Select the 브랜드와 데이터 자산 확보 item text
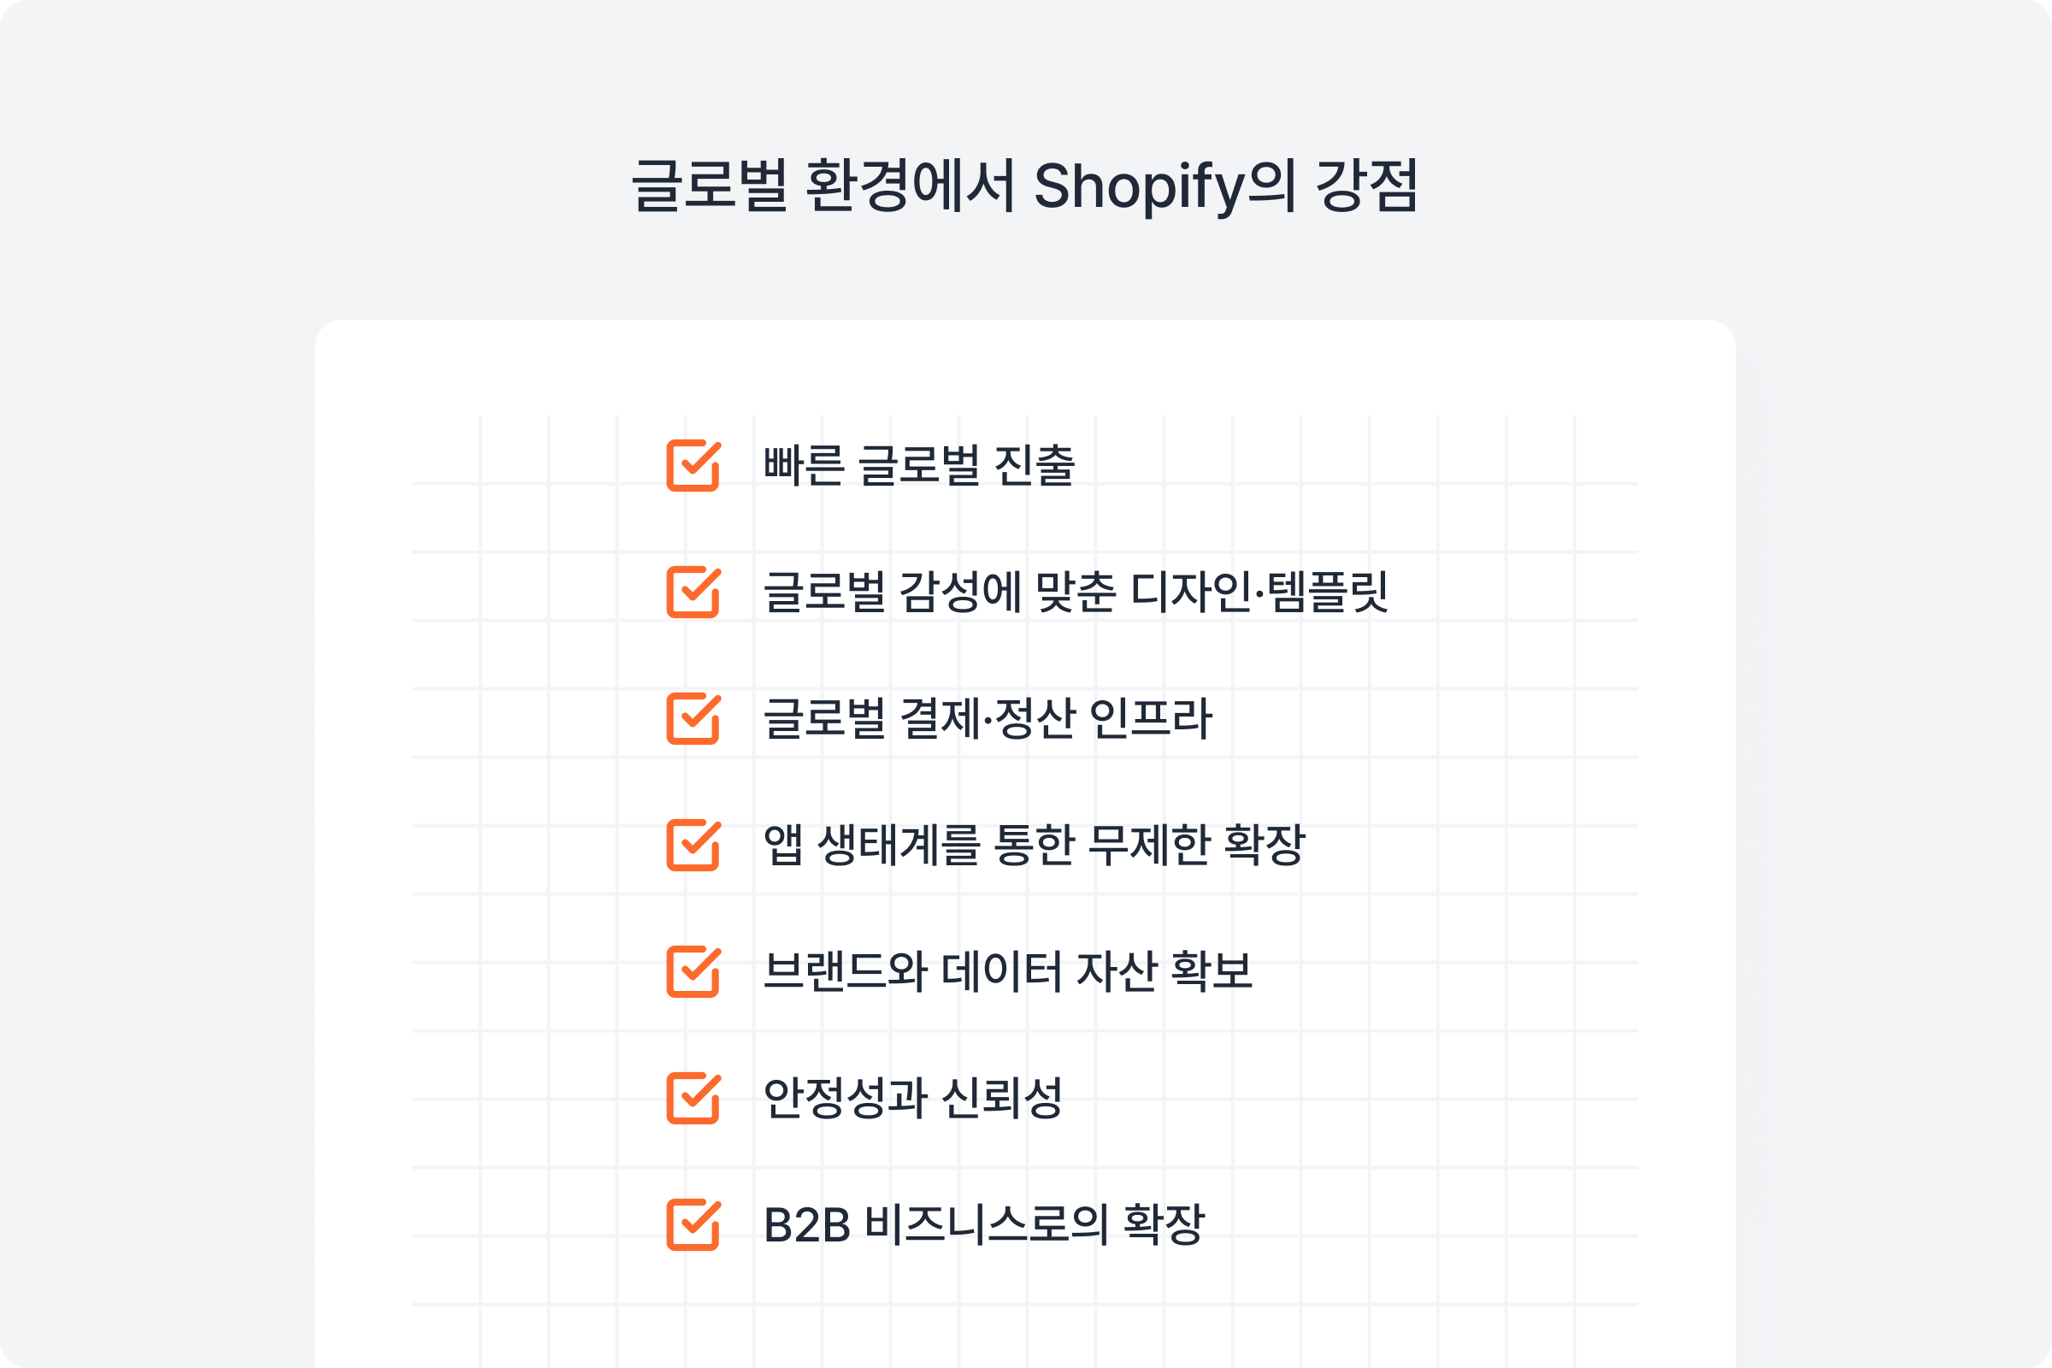The width and height of the screenshot is (2052, 1368). (x=1008, y=972)
